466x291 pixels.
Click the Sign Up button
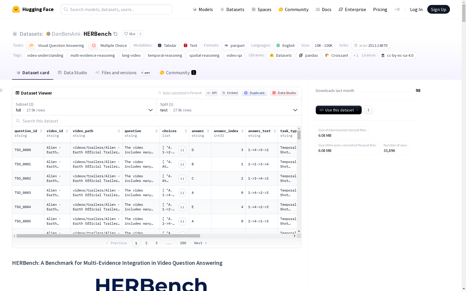click(438, 9)
